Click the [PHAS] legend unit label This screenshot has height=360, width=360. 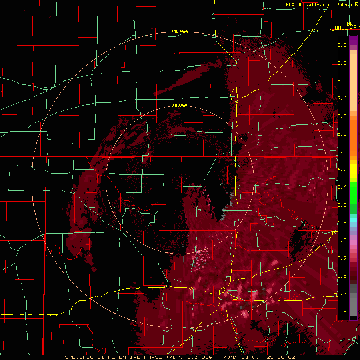click(x=338, y=28)
